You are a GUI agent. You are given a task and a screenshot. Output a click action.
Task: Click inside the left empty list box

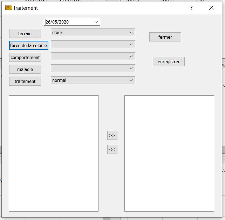(54, 153)
